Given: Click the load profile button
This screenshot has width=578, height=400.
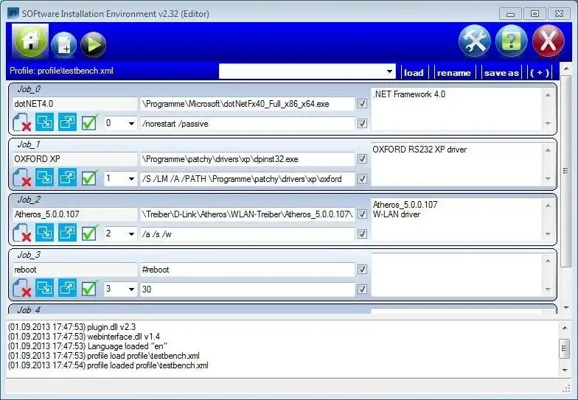Looking at the screenshot, I should pos(414,72).
